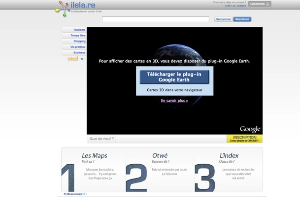Click the large number 3 graphic
Screen dimensions: 300x197
click(x=205, y=178)
